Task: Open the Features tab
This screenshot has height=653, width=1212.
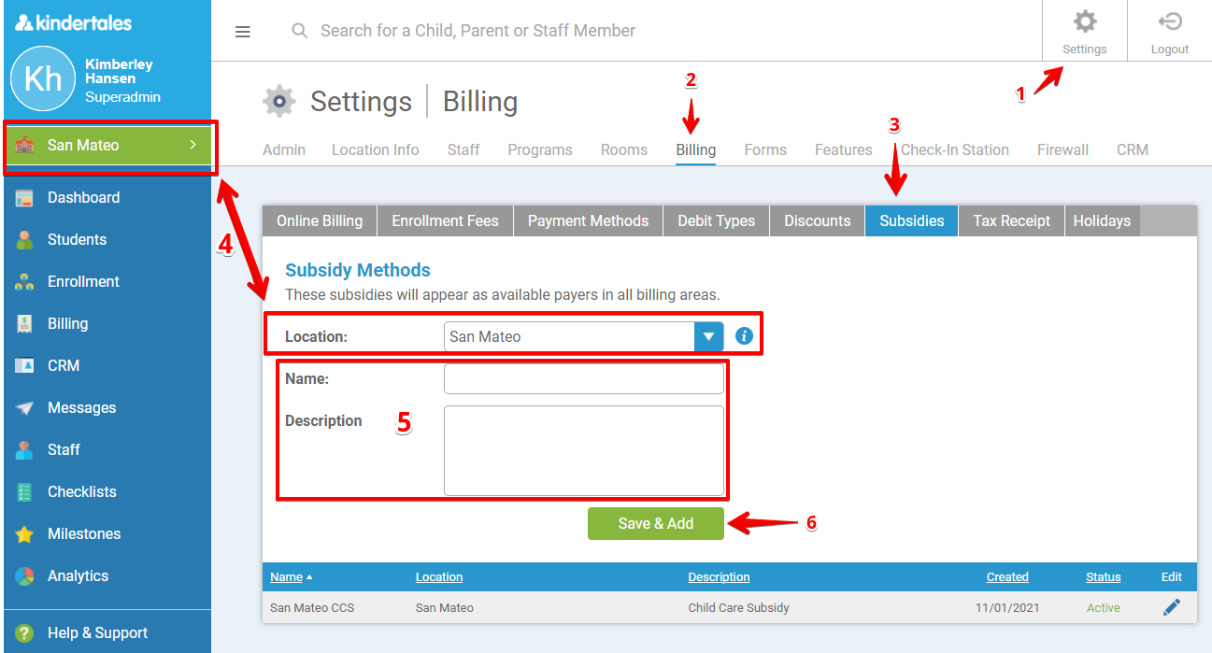Action: point(843,149)
